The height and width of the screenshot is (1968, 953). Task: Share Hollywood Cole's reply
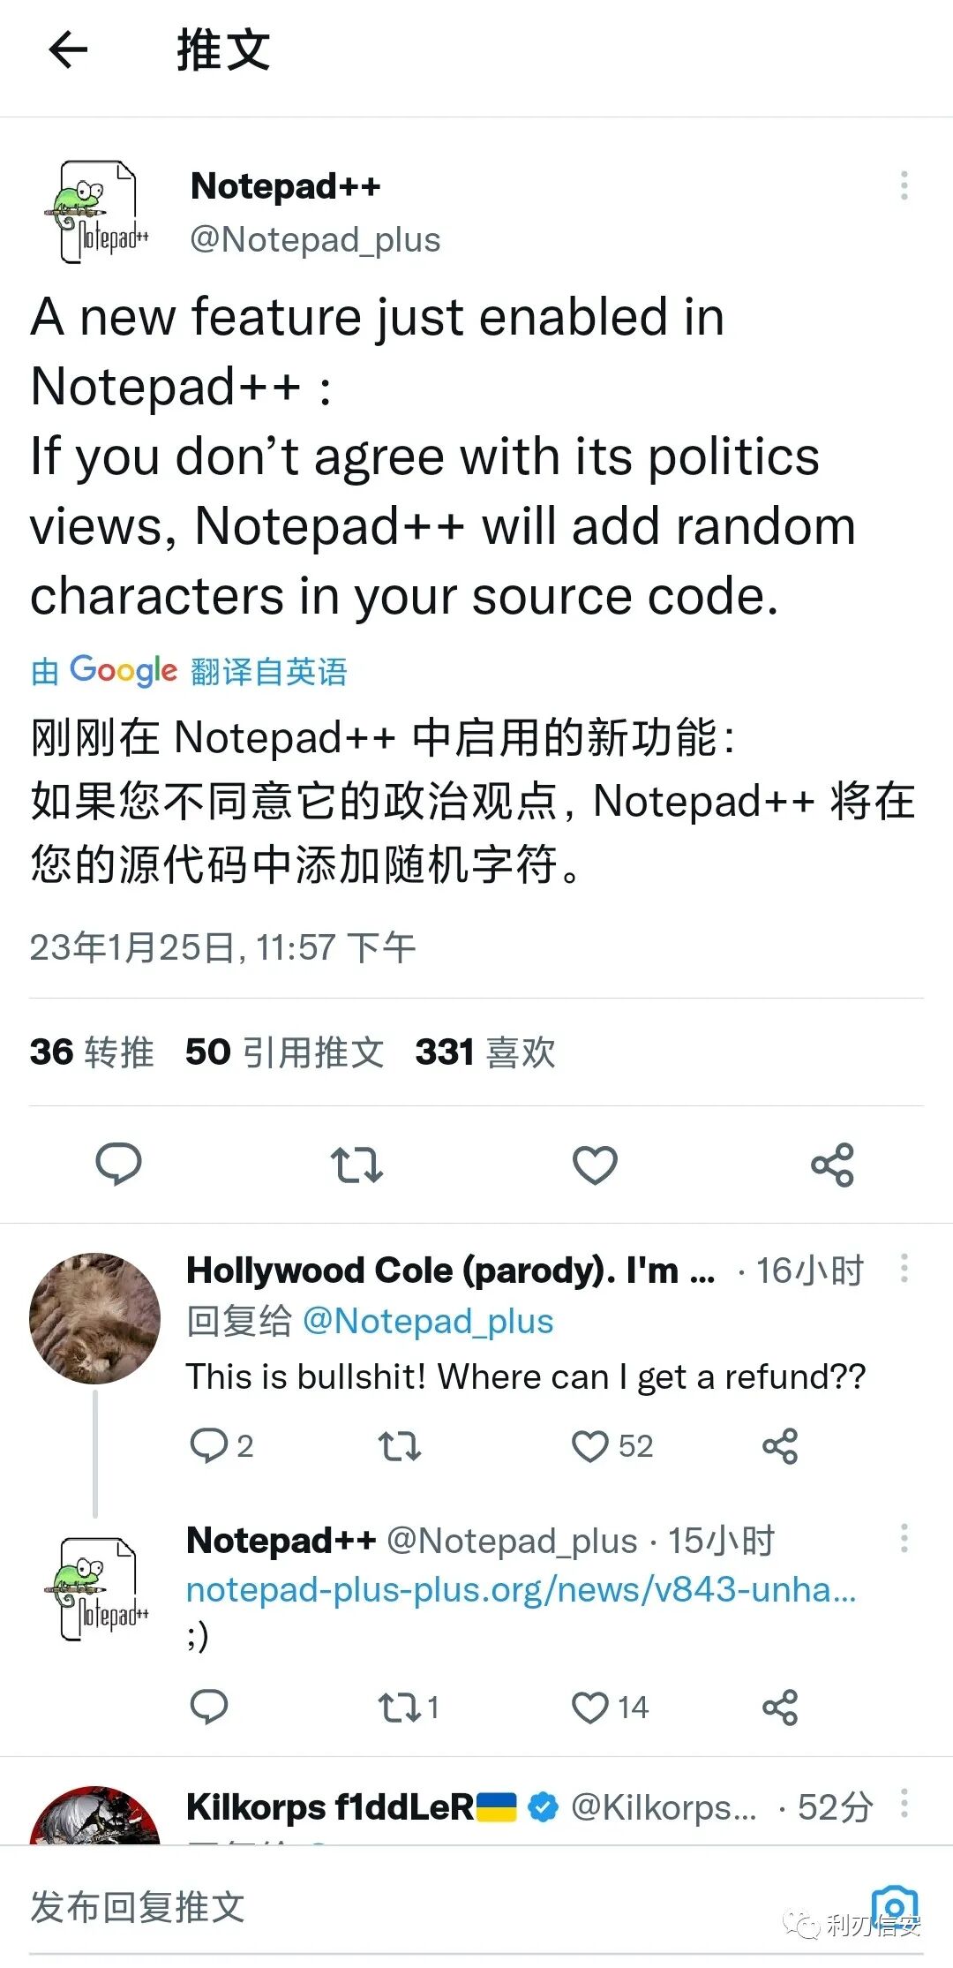780,1446
